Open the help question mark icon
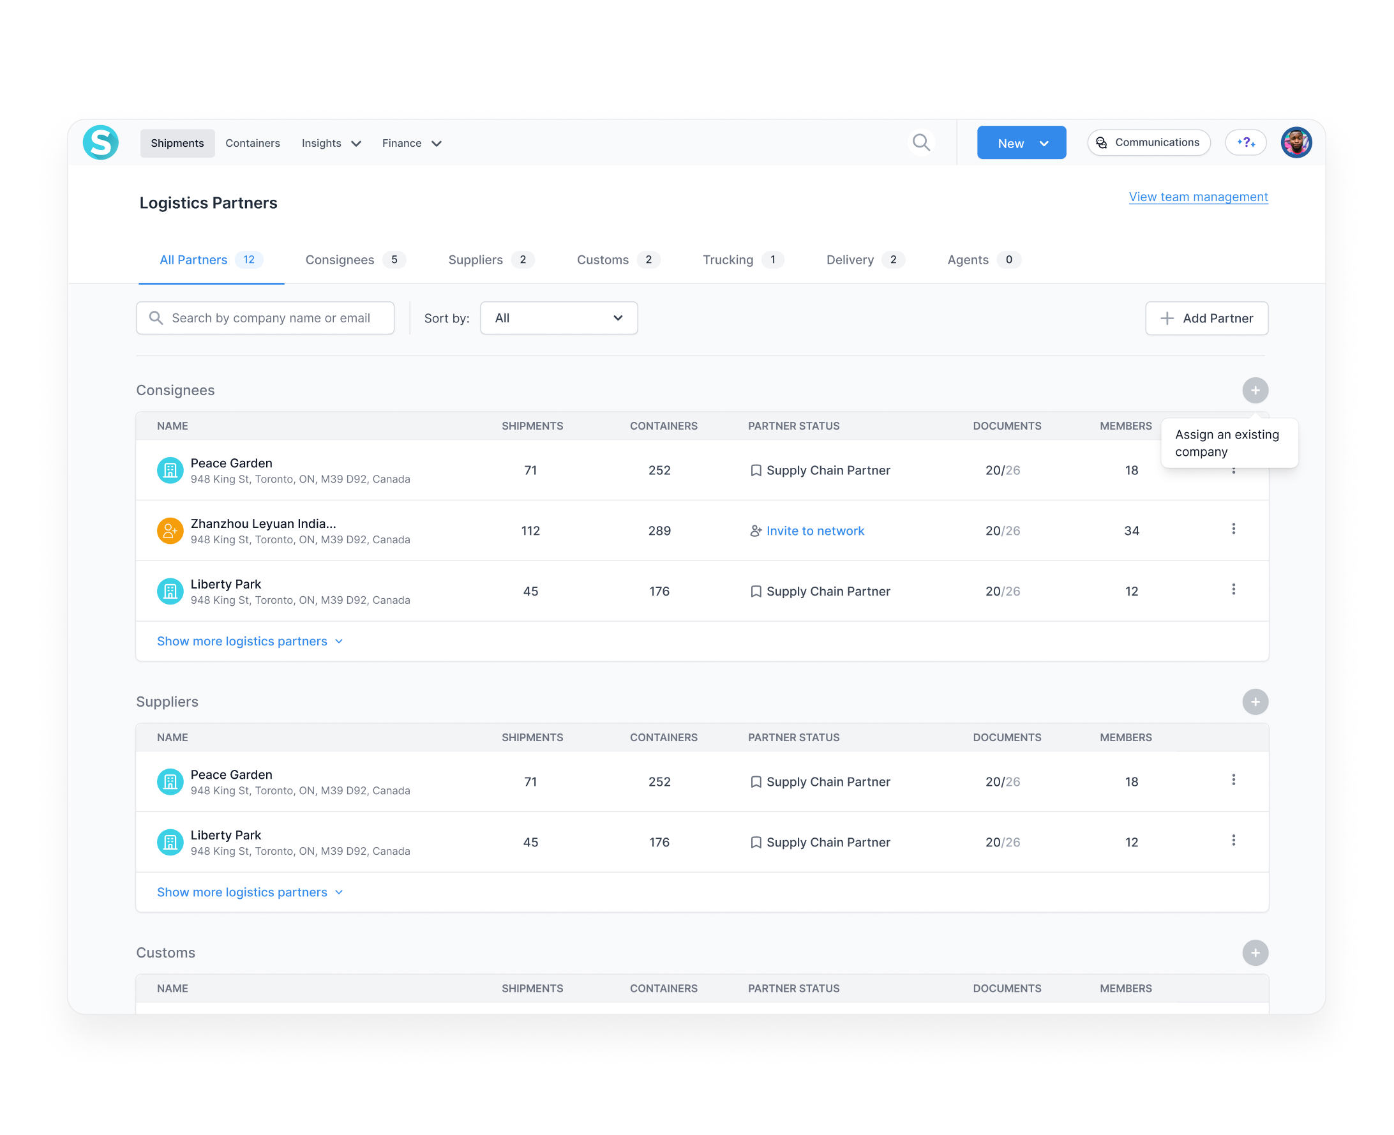1394x1135 pixels. click(1245, 142)
